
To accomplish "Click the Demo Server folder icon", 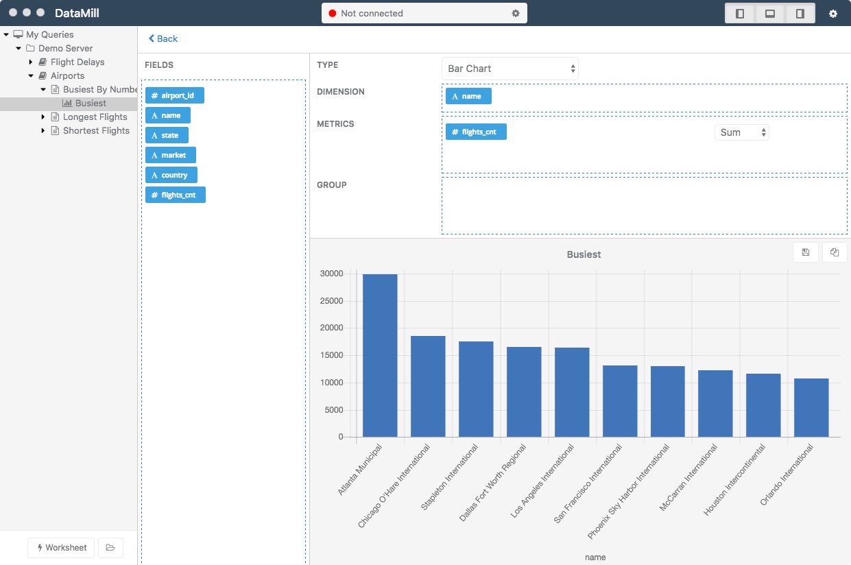I will point(30,49).
